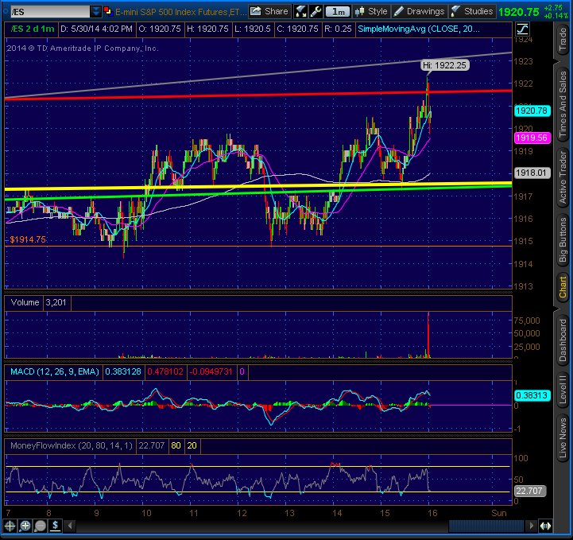Viewport: 573px width, 540px height.
Task: Click the Volume 3,201 value
Action: click(x=56, y=302)
